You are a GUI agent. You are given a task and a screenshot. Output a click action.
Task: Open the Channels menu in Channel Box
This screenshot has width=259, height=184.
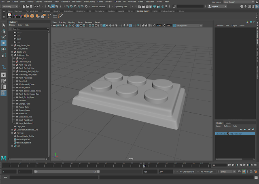coord(219,26)
